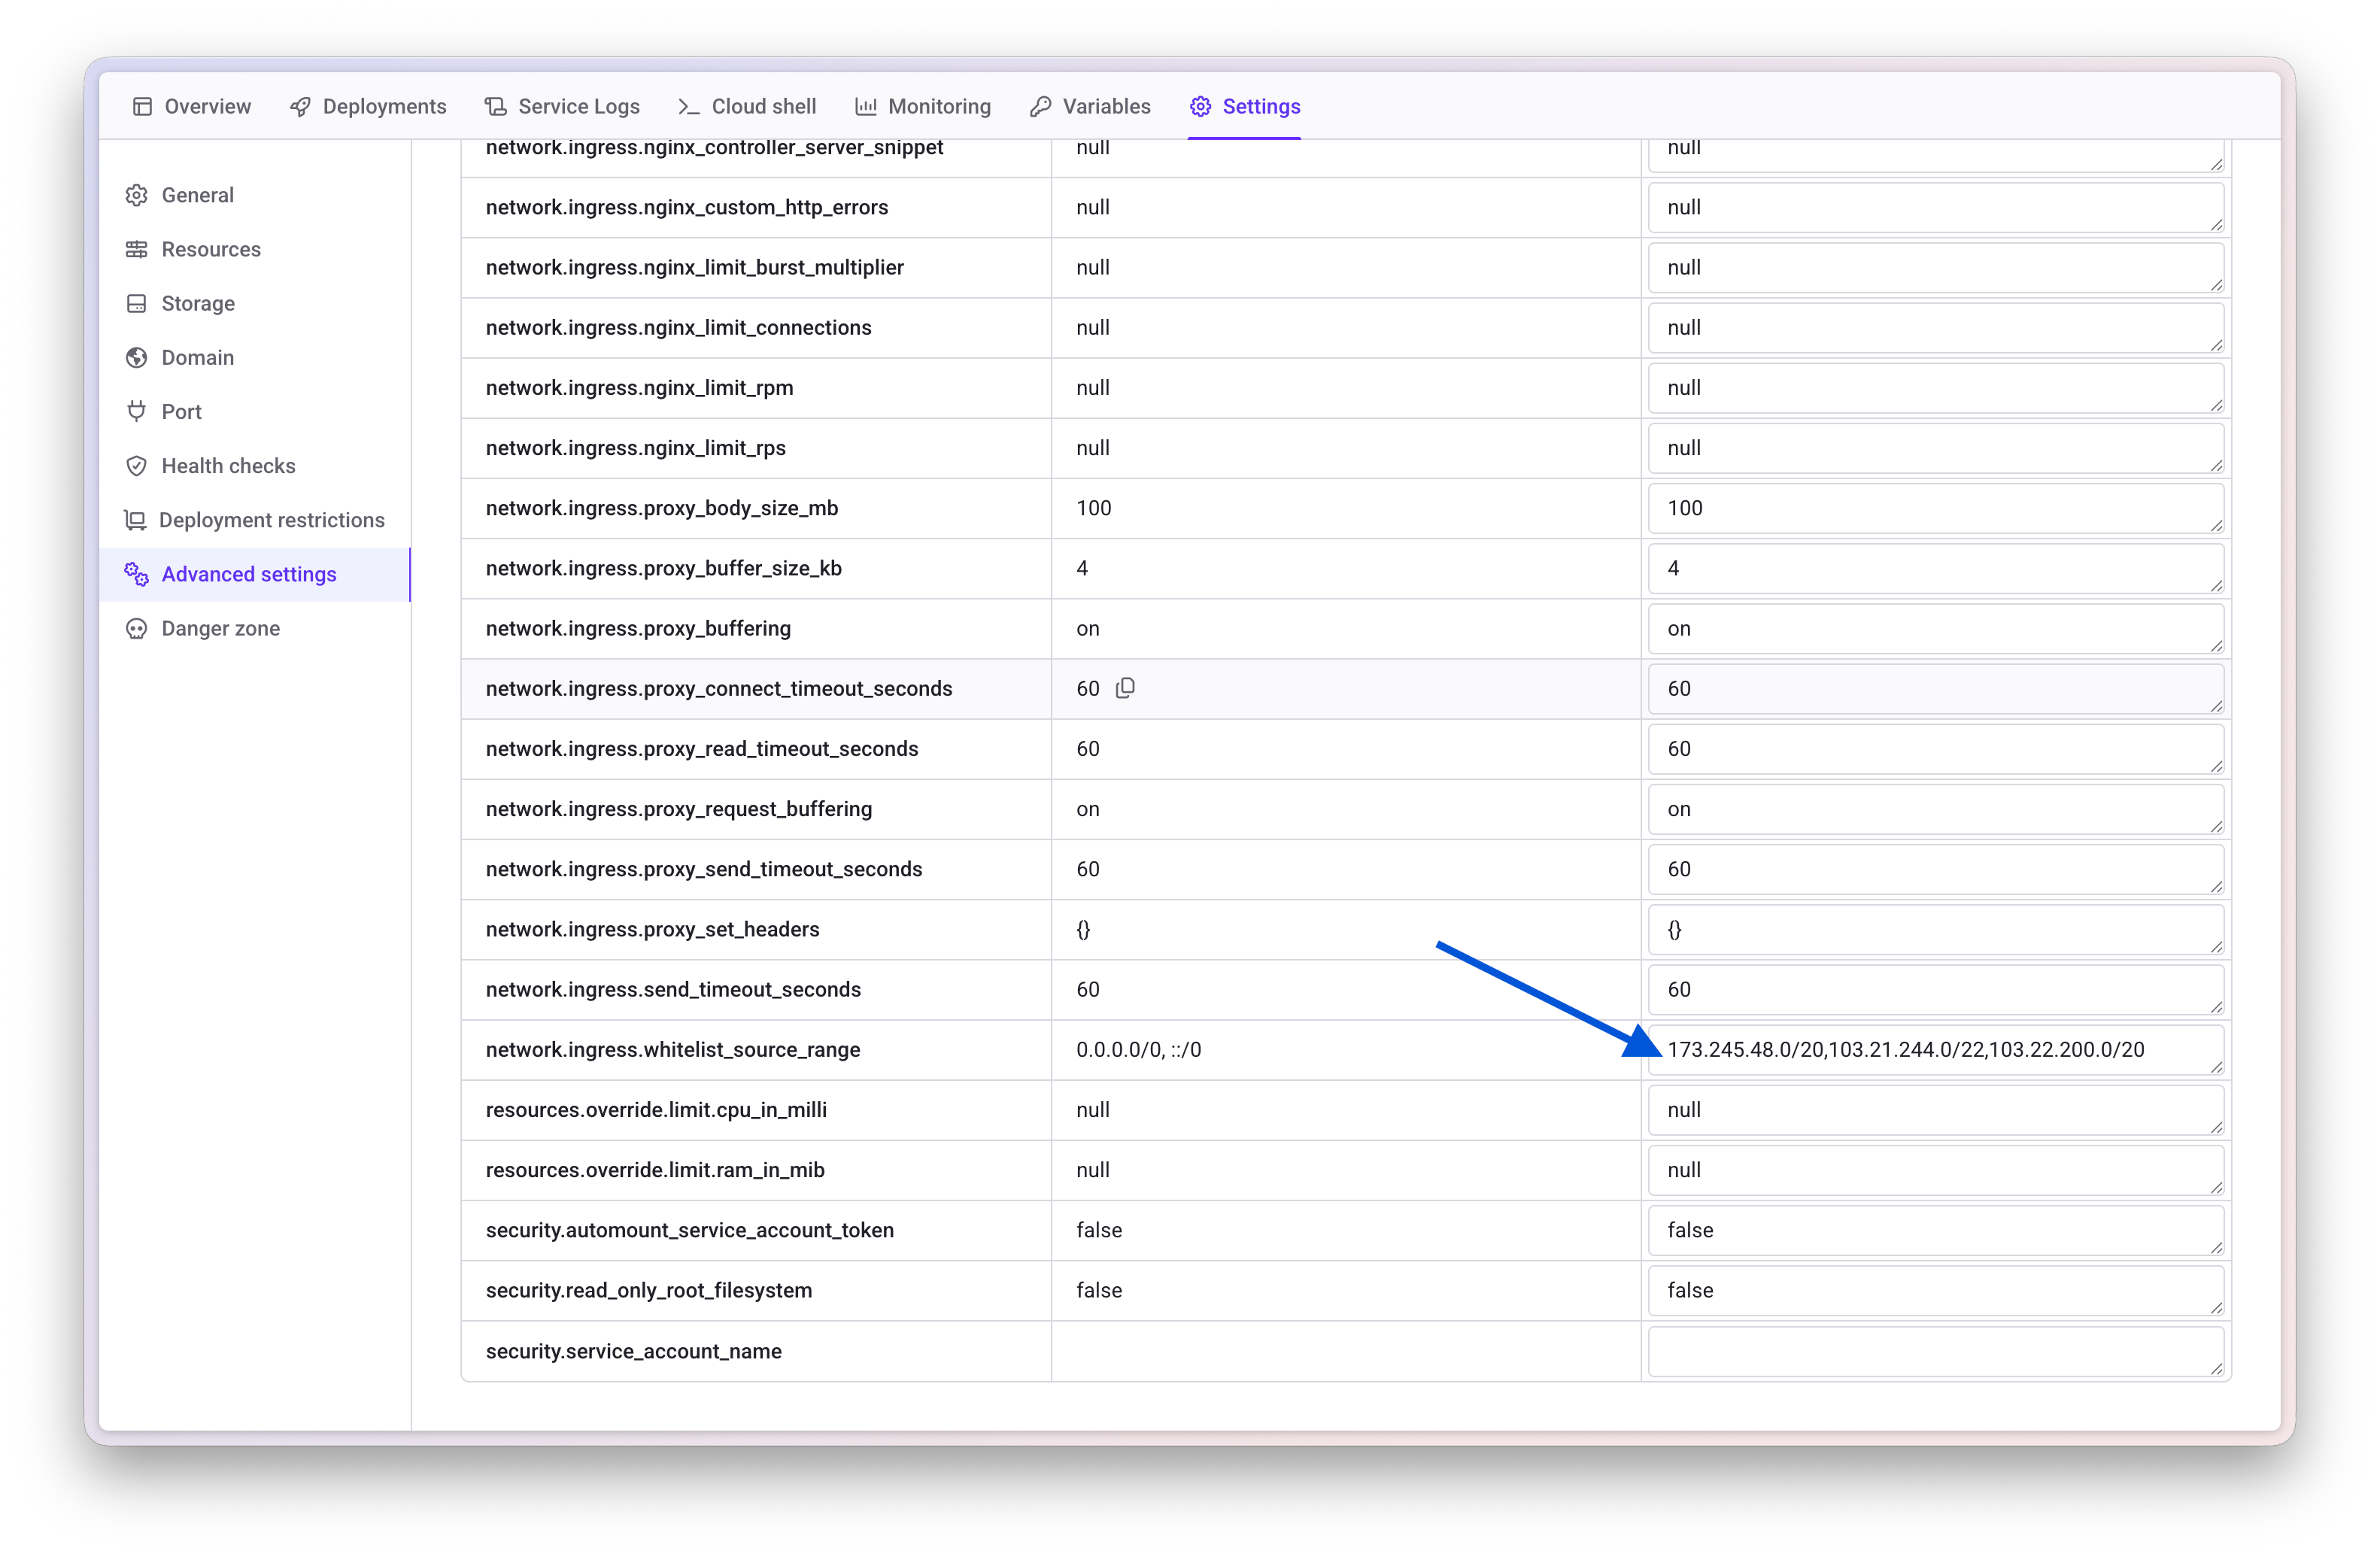Edit nginx_limit_rpm value field

click(x=1936, y=387)
